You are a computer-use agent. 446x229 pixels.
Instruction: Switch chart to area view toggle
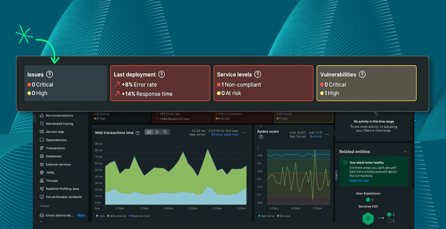tap(149, 132)
